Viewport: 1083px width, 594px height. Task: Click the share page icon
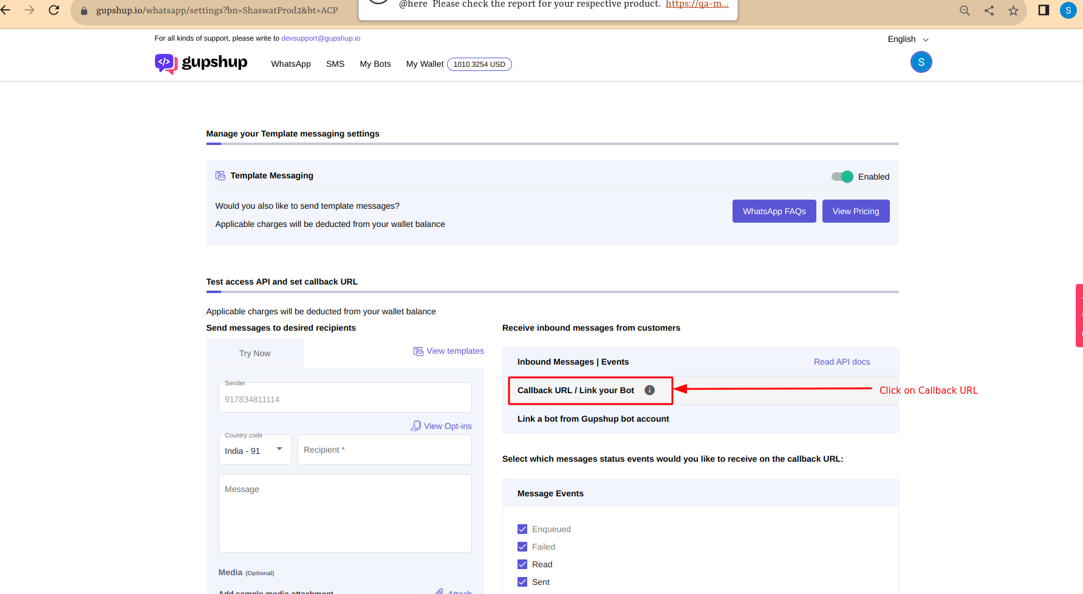click(989, 10)
